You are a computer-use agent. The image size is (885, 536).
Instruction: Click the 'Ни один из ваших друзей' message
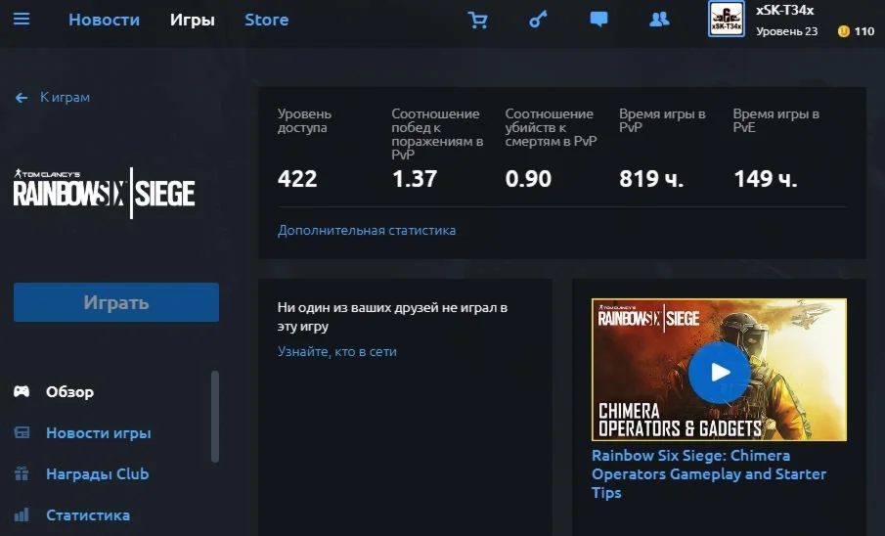tap(392, 317)
